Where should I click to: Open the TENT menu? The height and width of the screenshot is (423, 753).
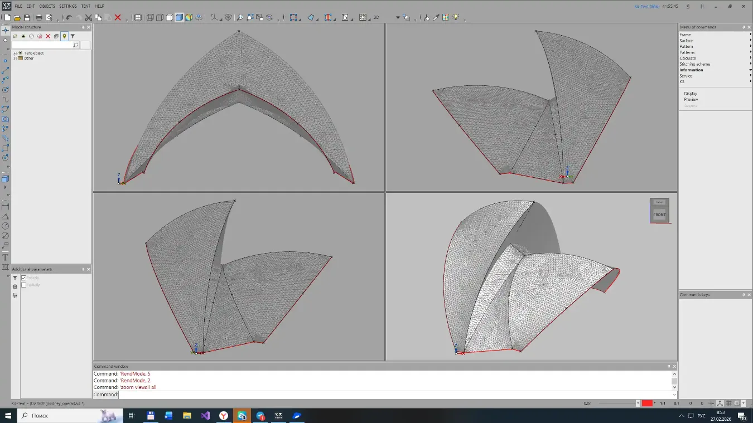85,6
